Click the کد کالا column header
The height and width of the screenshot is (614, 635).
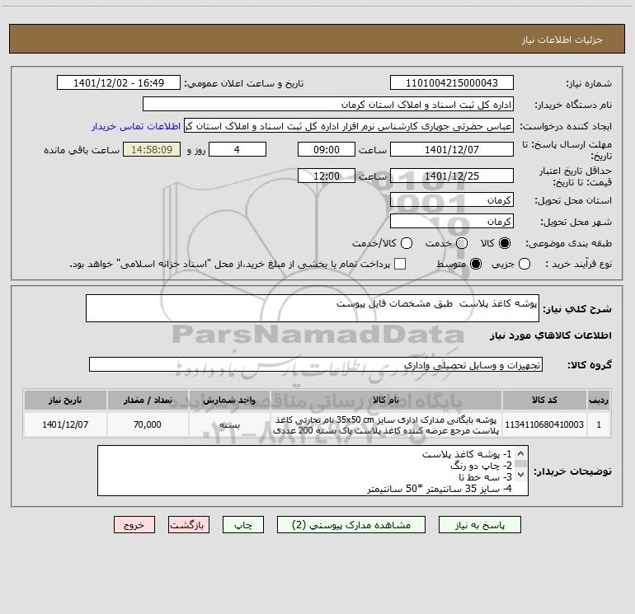[544, 400]
